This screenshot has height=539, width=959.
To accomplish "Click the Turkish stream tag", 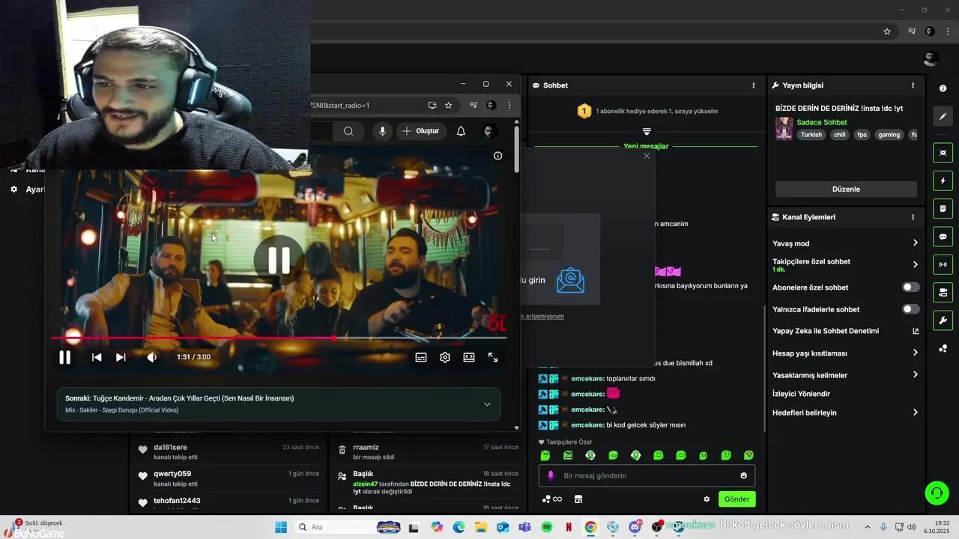I will [x=811, y=135].
